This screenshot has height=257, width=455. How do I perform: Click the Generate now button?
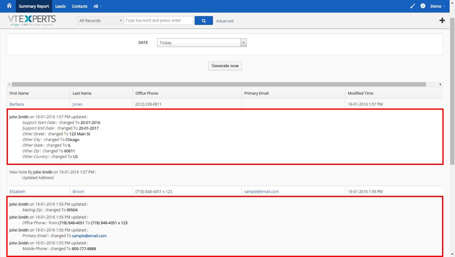225,66
